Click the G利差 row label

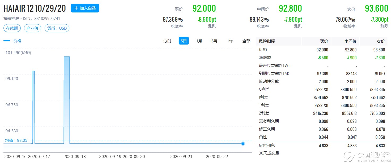264,89
